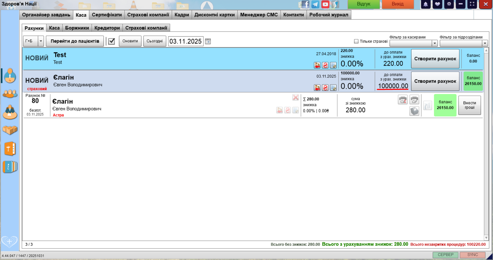Click the green balance 26150.00 box on invoice 80
493x260 pixels.
point(445,105)
